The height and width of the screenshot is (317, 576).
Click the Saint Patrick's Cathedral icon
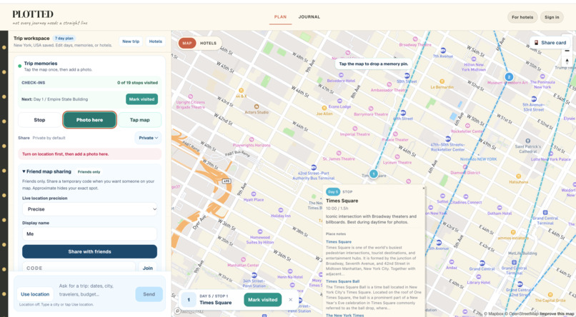pyautogui.click(x=528, y=141)
